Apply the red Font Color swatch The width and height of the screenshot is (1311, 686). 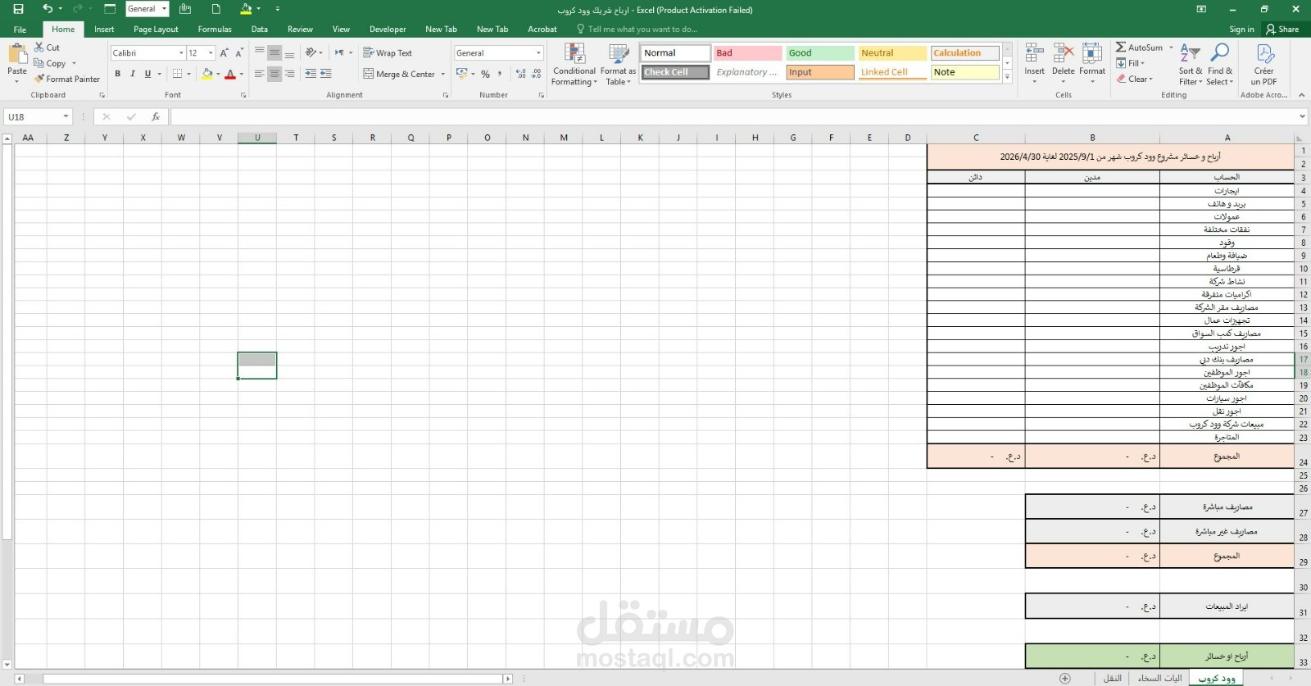[230, 74]
